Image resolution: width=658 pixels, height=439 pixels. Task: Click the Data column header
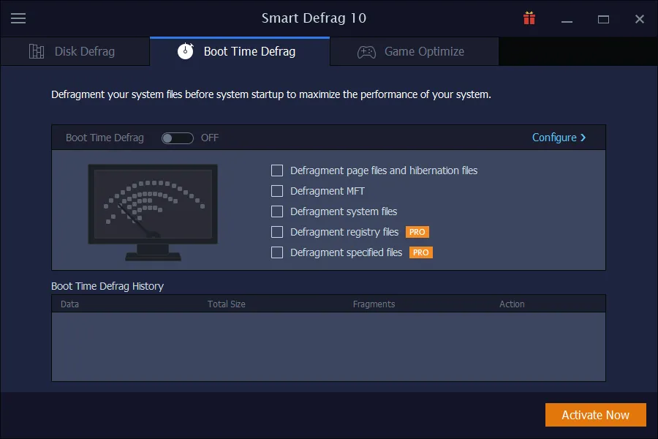69,304
